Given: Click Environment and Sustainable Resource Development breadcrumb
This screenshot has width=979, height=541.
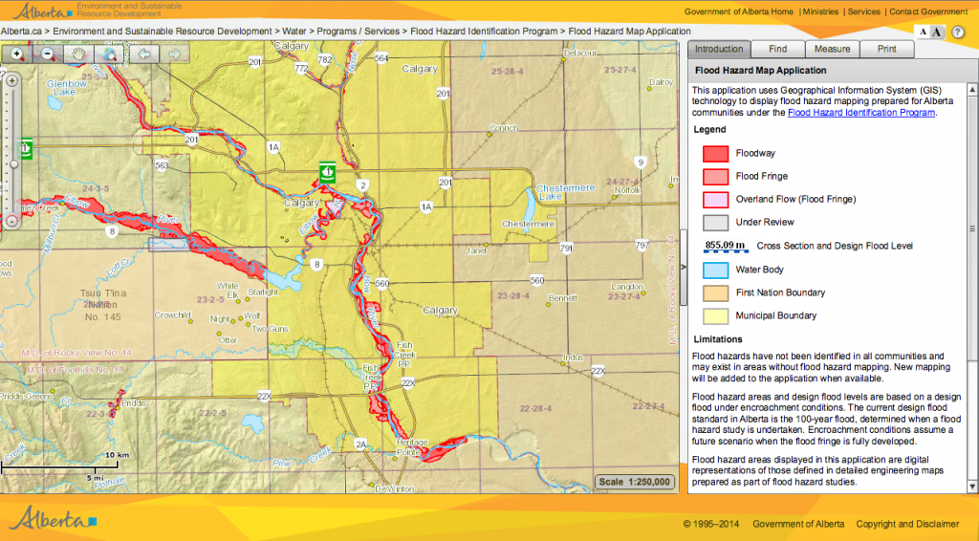Looking at the screenshot, I should coord(163,32).
